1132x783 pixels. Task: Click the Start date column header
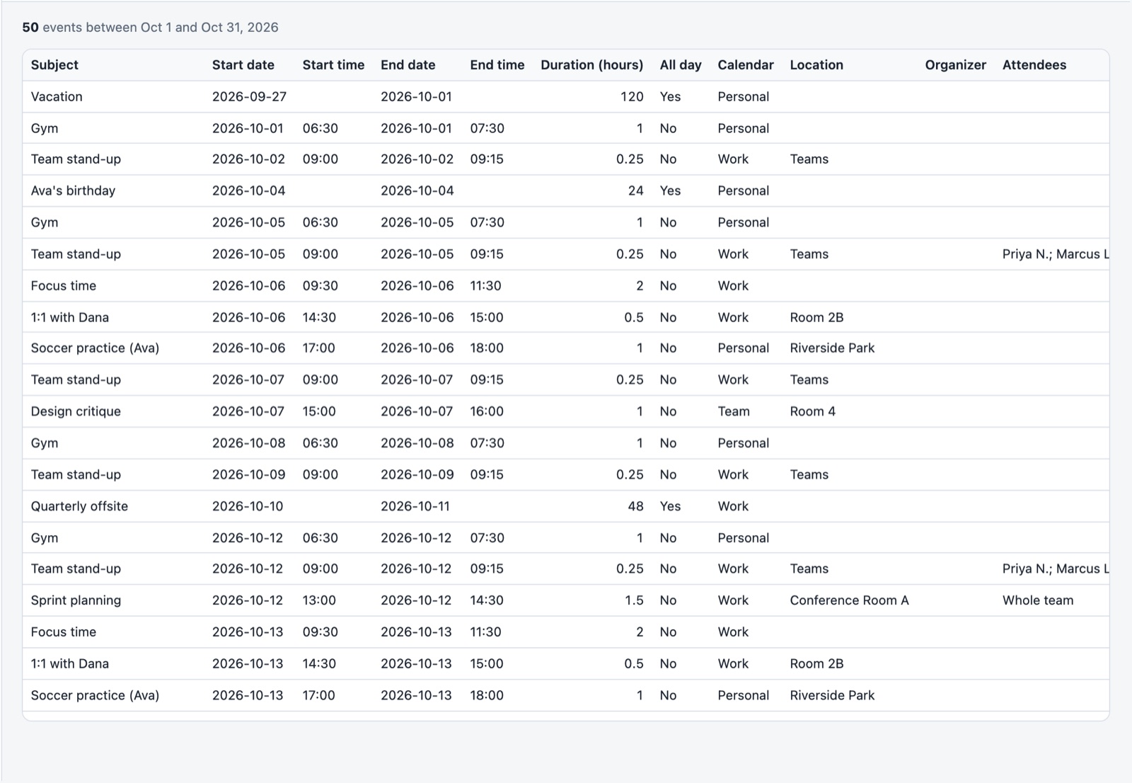pos(243,65)
